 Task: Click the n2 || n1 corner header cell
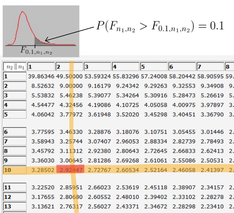coord(15,66)
